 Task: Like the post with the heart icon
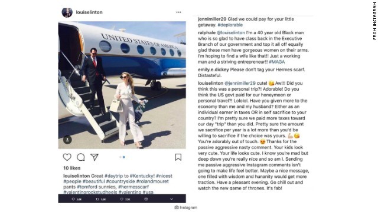(67, 157)
